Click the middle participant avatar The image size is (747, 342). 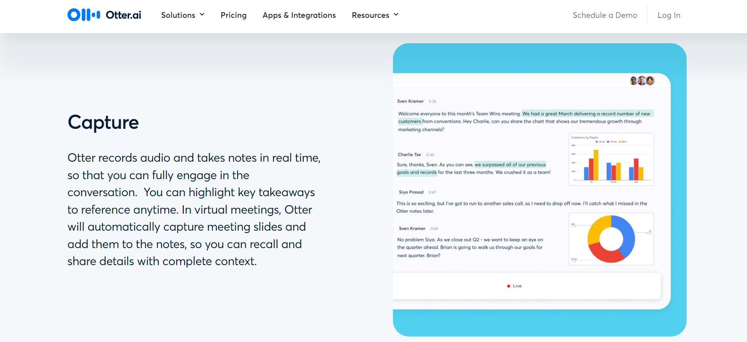point(641,81)
